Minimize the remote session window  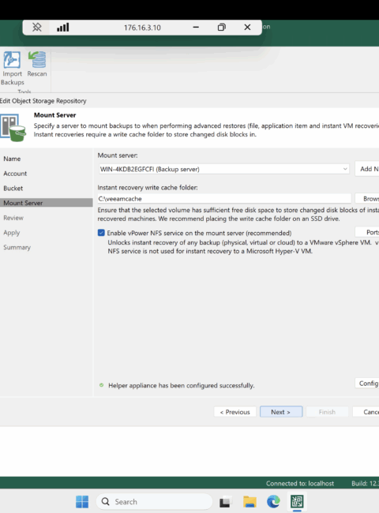pyautogui.click(x=196, y=27)
